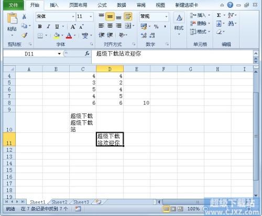262x216 pixels.
Task: Open the font name dropdown
Action: 73,17
